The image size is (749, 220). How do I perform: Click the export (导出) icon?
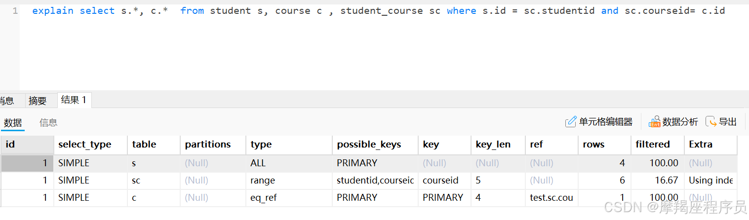coord(711,121)
